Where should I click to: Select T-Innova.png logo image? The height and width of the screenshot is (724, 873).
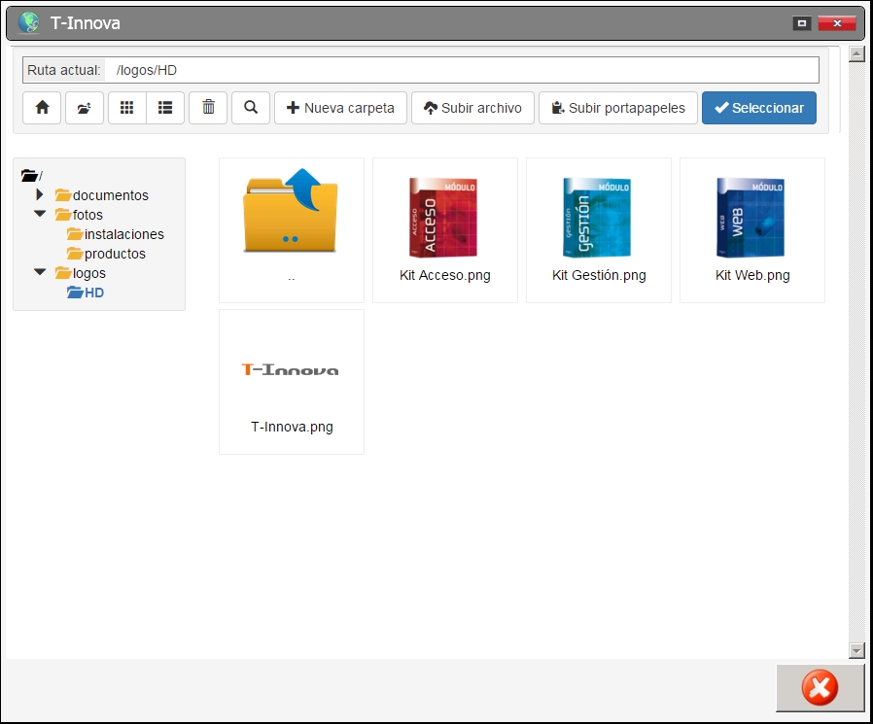point(292,382)
